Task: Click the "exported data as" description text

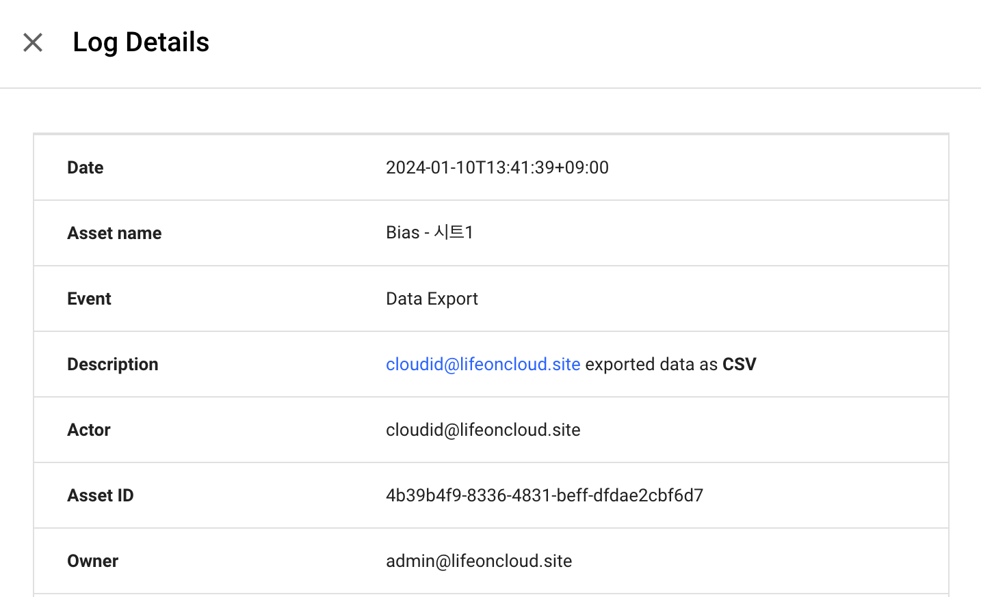Action: pyautogui.click(x=651, y=364)
